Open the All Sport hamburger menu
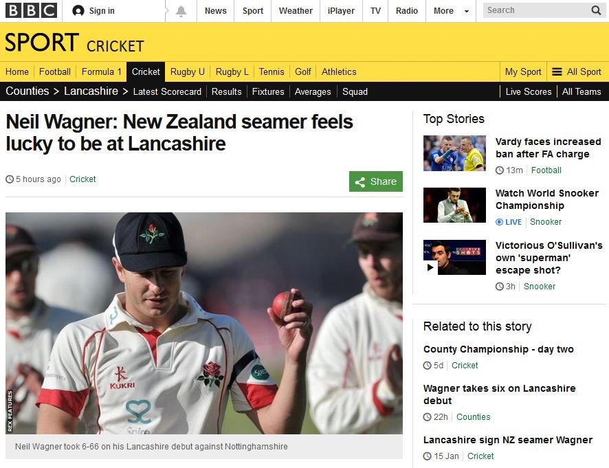Viewport: 609px width, 468px height. tap(557, 72)
